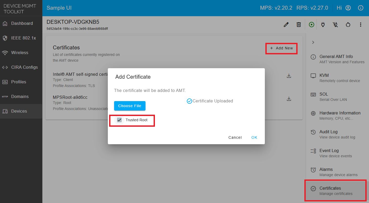Viewport: 369px width, 203px height.
Task: Click the user account icon
Action: click(x=348, y=8)
